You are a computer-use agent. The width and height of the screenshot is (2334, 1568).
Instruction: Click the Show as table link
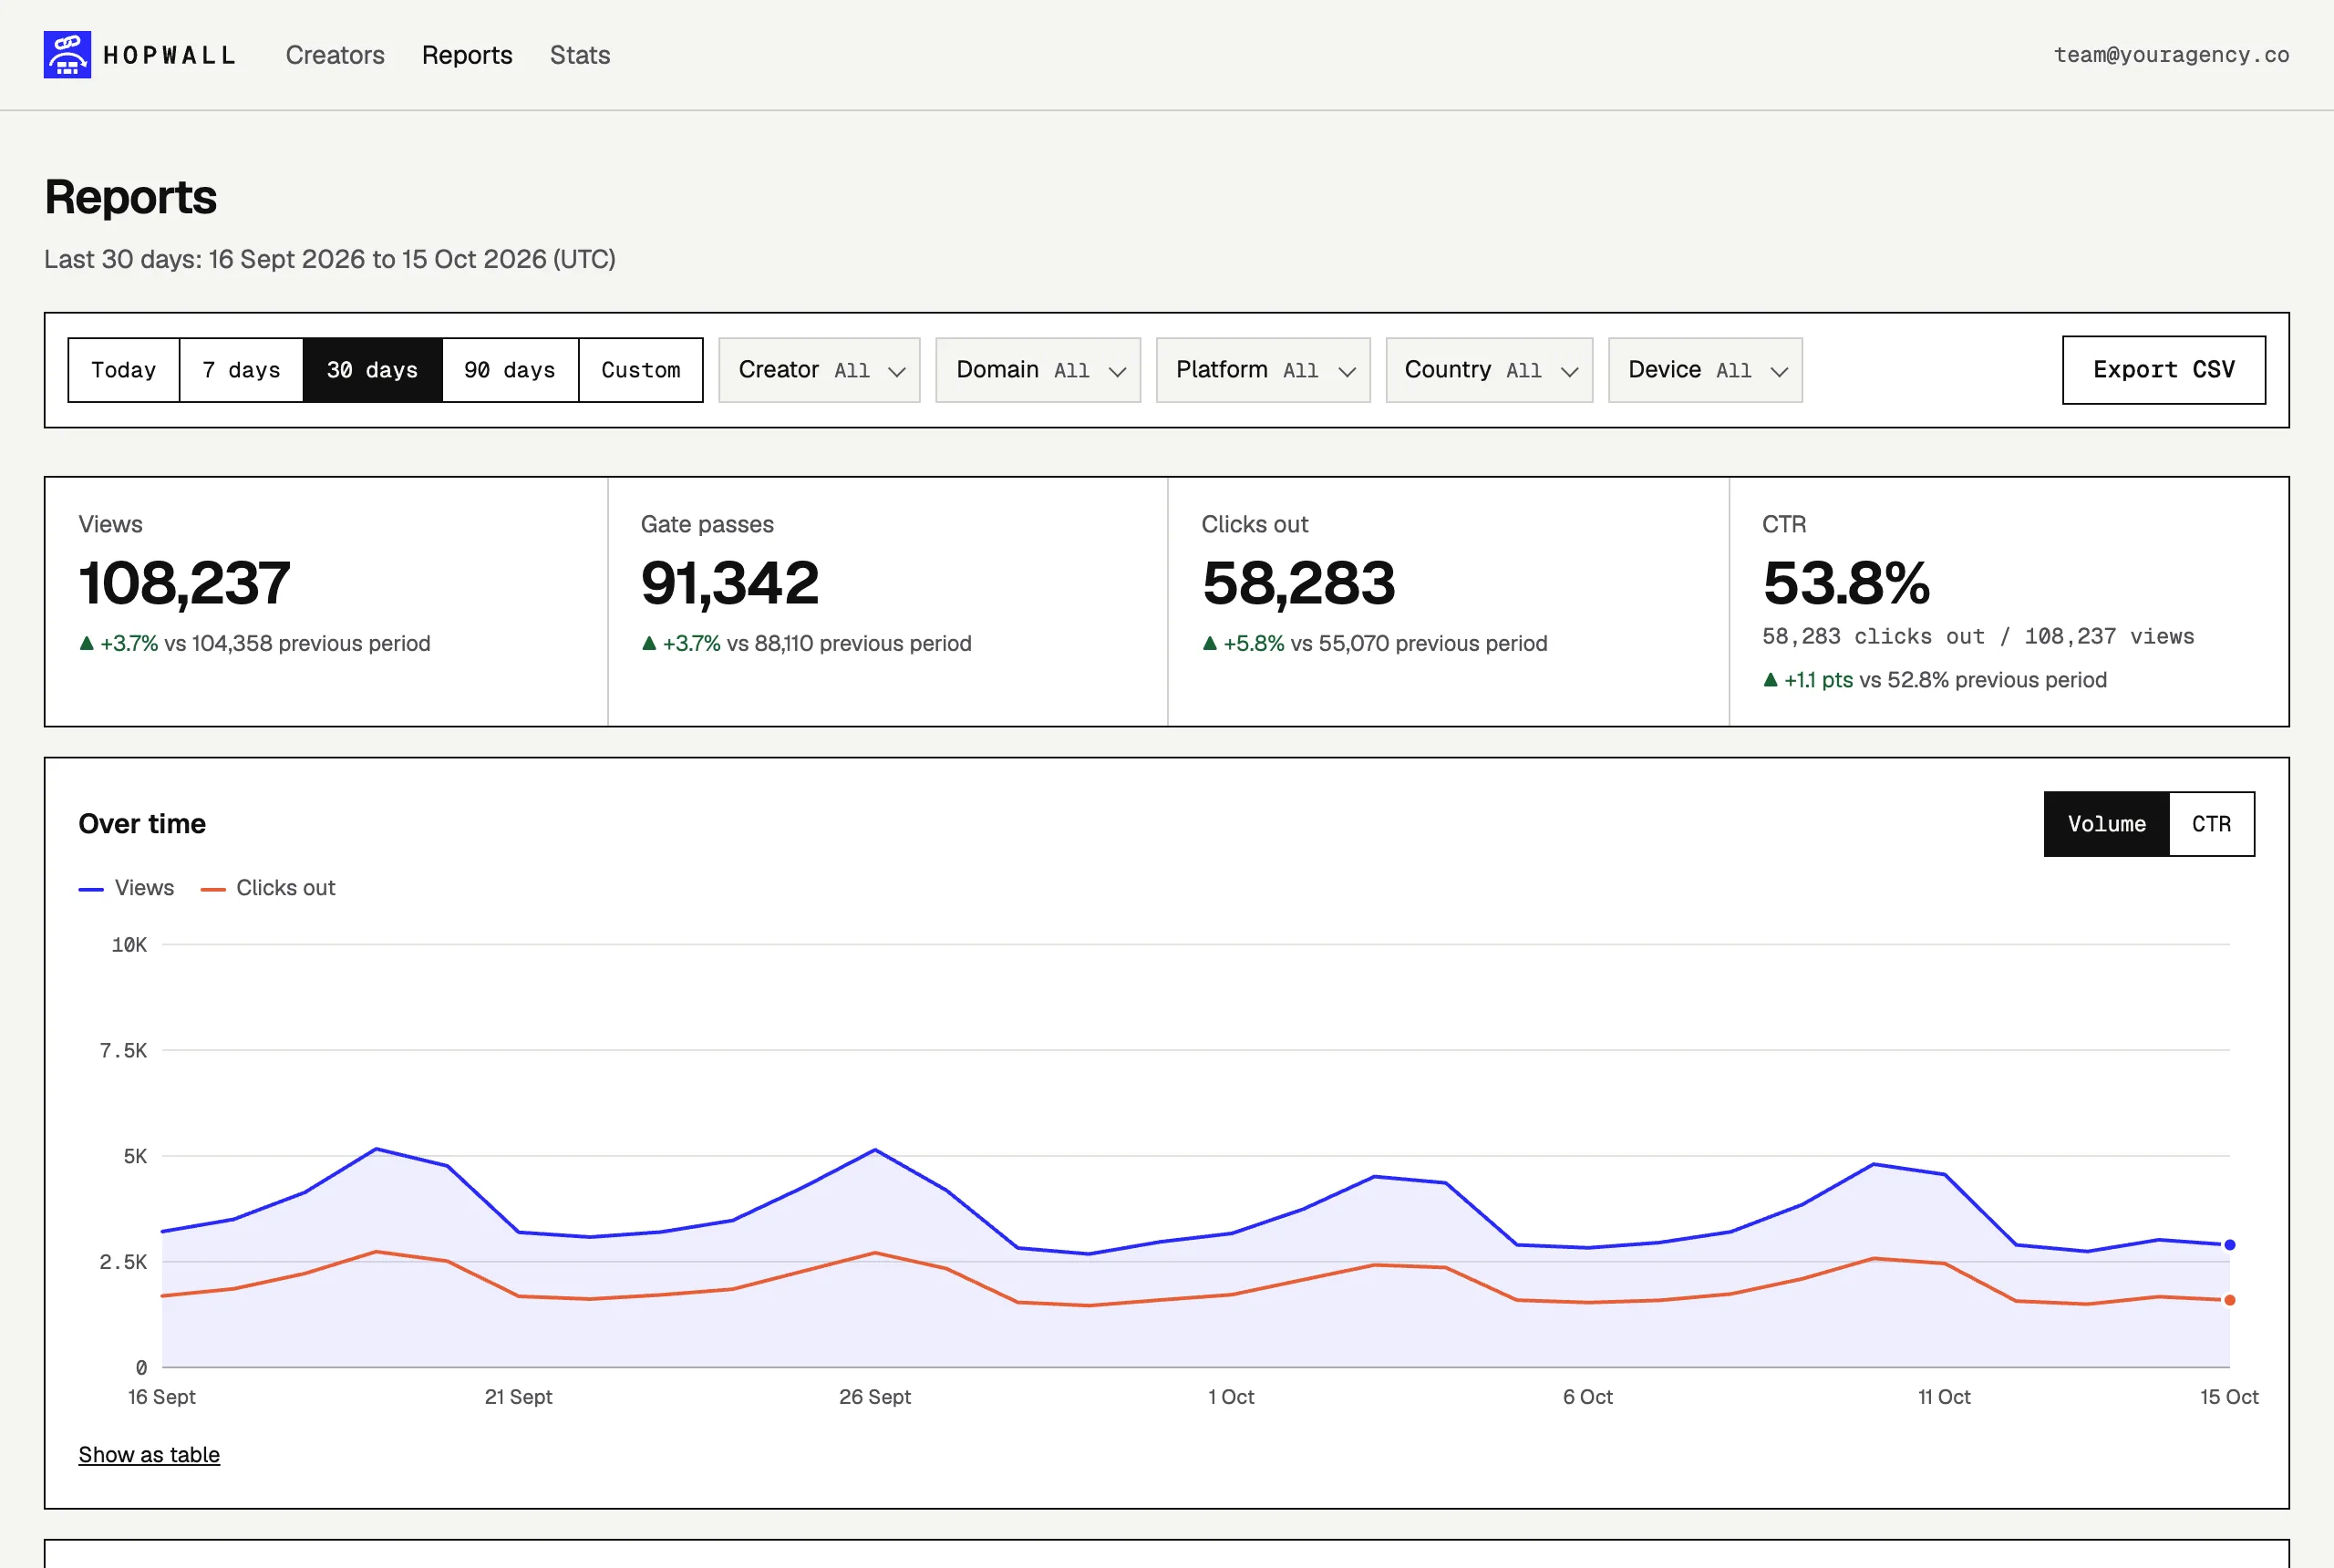[x=149, y=1455]
